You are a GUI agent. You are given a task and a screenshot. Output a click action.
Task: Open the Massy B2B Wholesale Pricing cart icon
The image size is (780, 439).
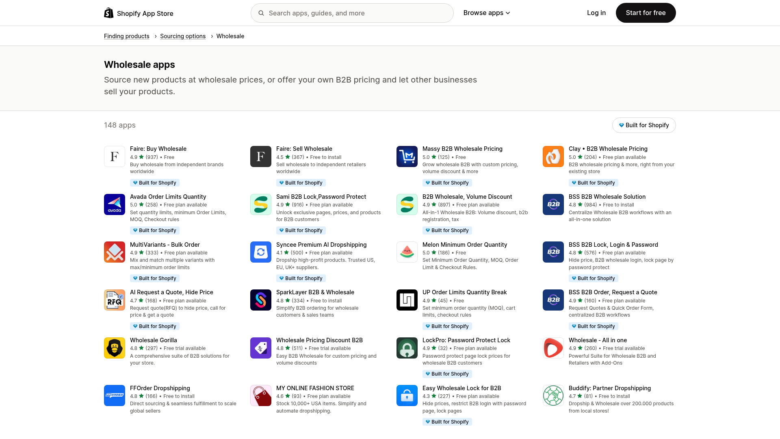click(x=407, y=156)
